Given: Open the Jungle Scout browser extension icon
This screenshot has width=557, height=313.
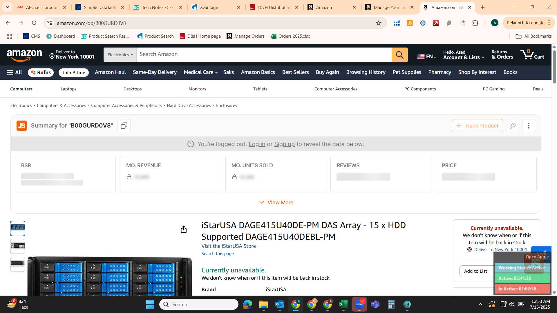Looking at the screenshot, I should coord(410,23).
